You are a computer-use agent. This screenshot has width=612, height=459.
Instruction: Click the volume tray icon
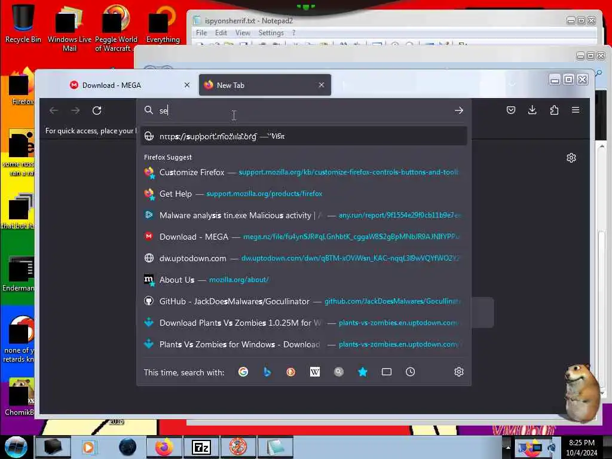pos(552,448)
